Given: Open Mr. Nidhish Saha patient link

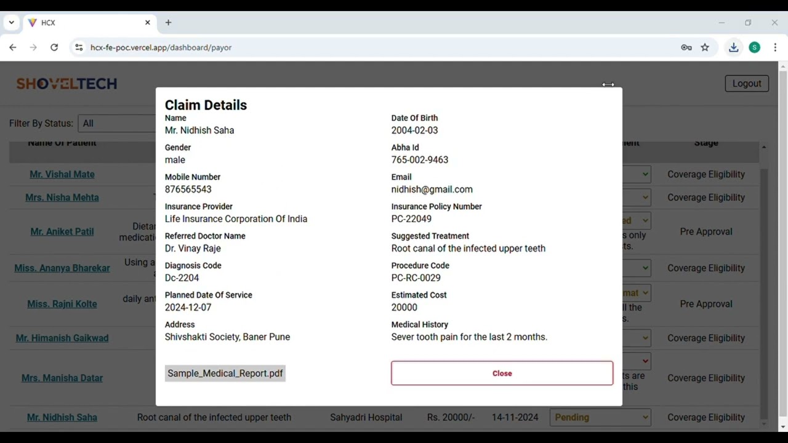Looking at the screenshot, I should click(62, 417).
